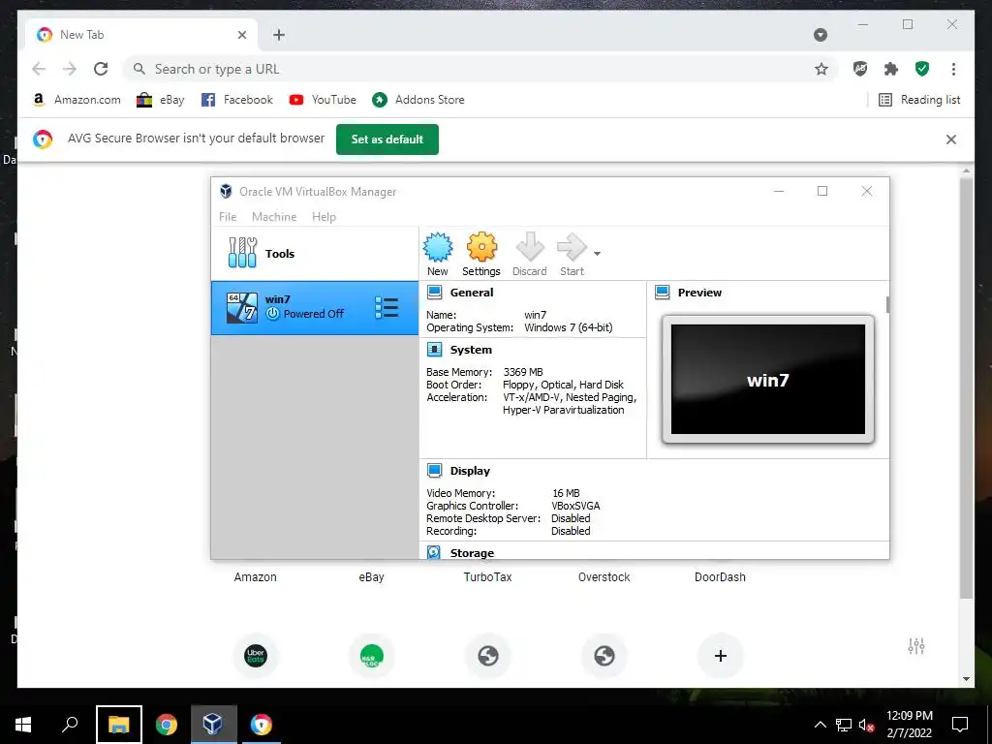Click the Display section monitor icon
The image size is (992, 744).
[x=435, y=471]
